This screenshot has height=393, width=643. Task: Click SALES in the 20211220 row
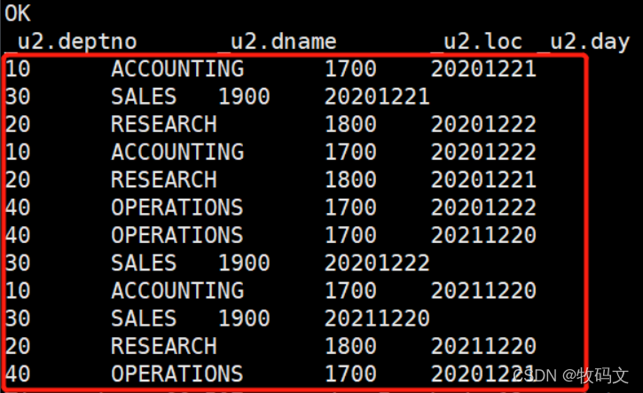click(x=144, y=318)
